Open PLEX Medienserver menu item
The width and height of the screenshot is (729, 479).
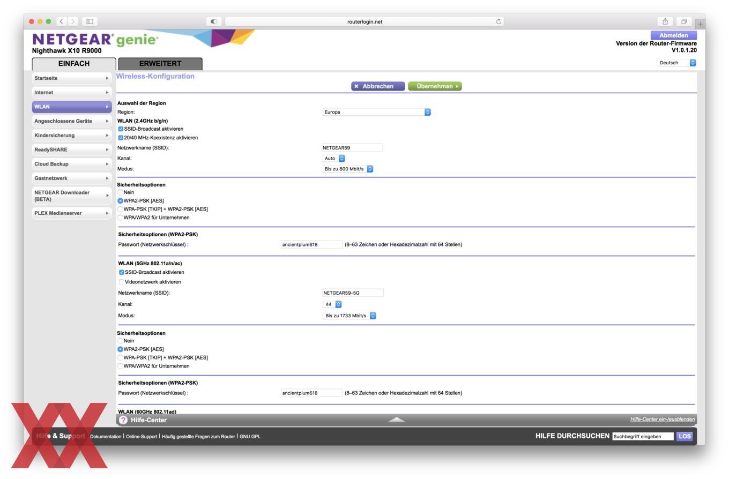[x=72, y=213]
